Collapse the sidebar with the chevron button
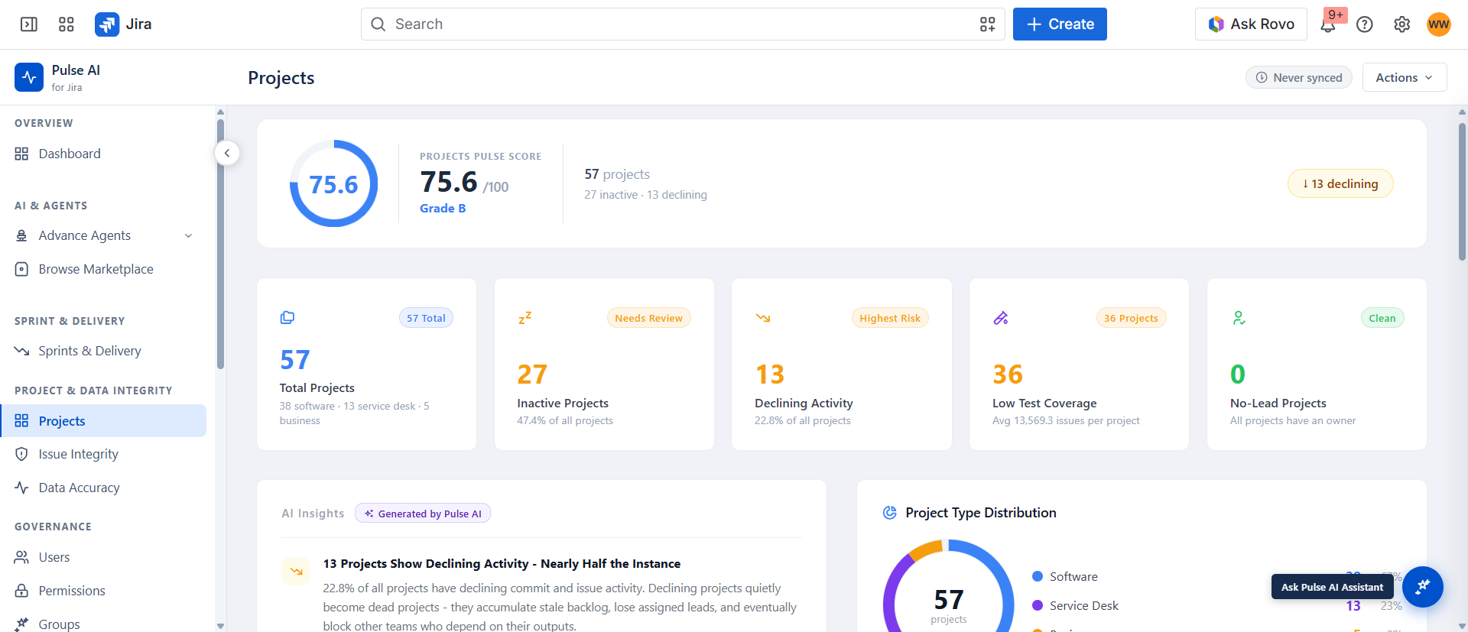 coord(227,153)
